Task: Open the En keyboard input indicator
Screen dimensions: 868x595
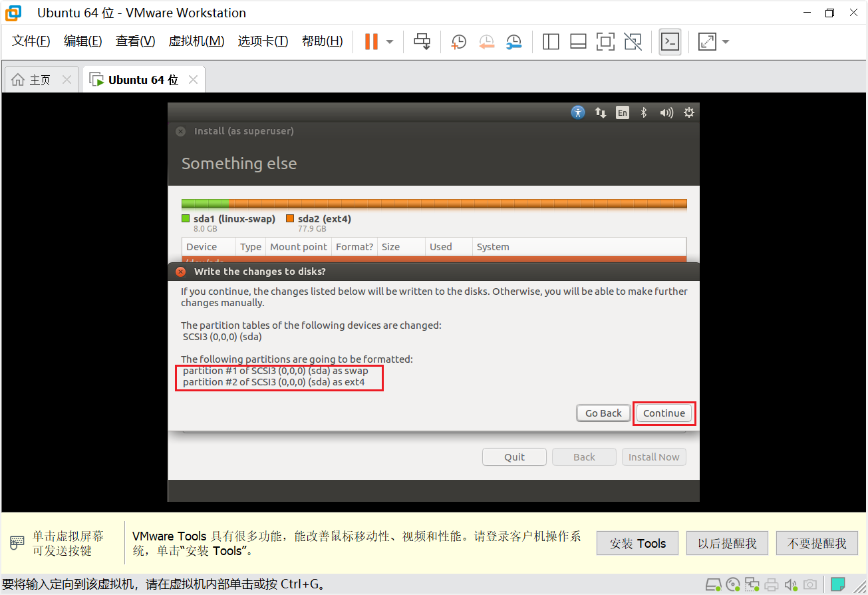Action: [622, 112]
